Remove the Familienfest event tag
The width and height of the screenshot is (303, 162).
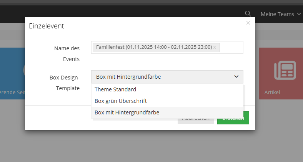(x=215, y=48)
